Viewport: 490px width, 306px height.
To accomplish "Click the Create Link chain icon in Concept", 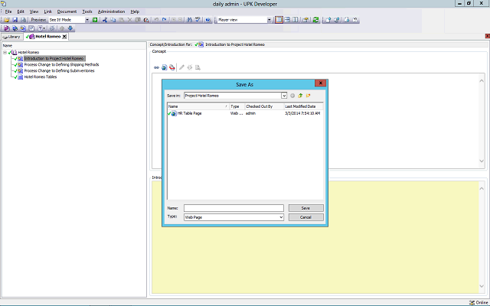I will pyautogui.click(x=156, y=67).
